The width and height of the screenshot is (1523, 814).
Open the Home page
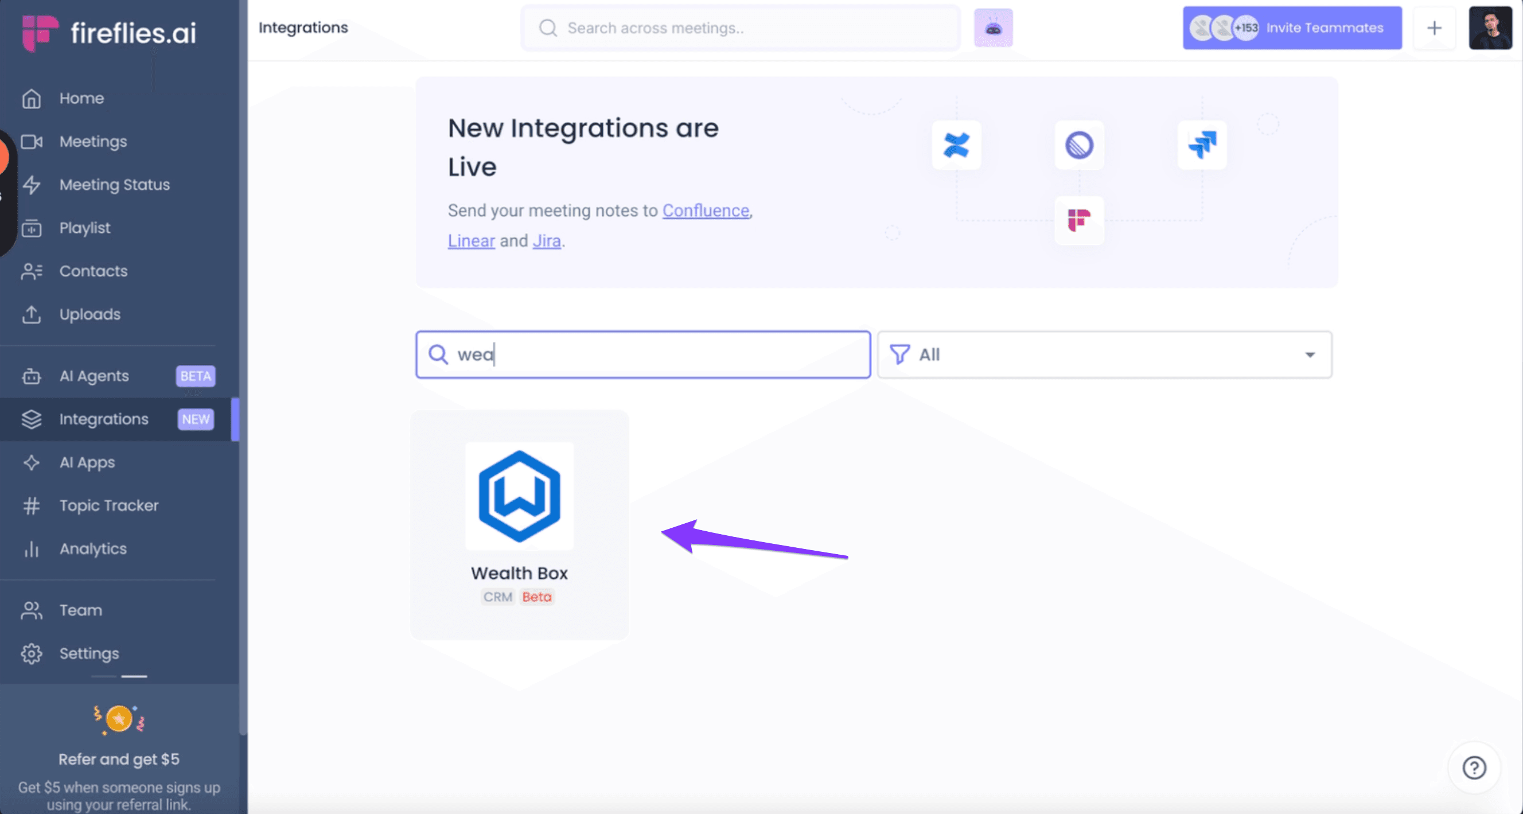click(x=81, y=98)
